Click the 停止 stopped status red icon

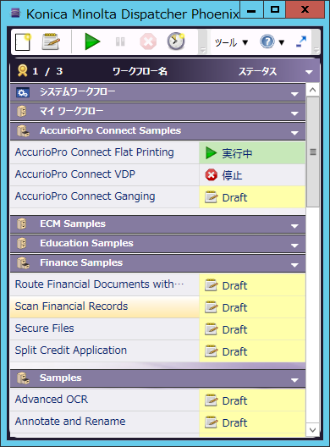pyautogui.click(x=212, y=174)
